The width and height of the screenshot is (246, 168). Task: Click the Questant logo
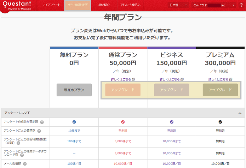17,6
